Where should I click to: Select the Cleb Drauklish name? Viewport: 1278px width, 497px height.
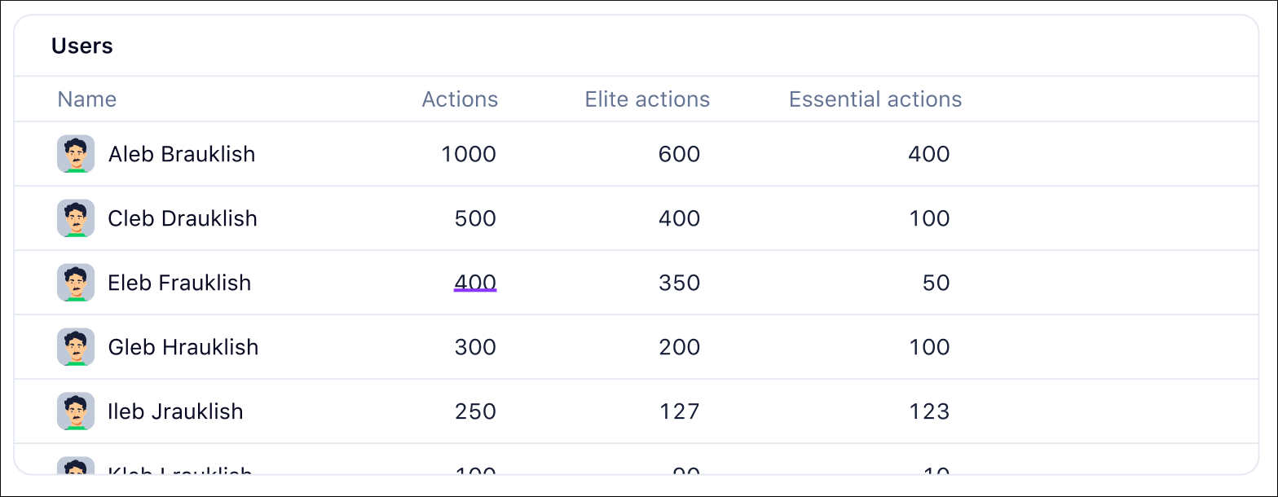pos(183,218)
